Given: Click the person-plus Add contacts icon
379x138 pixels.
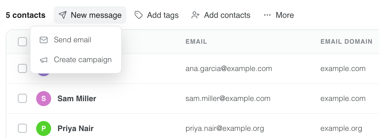Looking at the screenshot, I should tap(196, 15).
